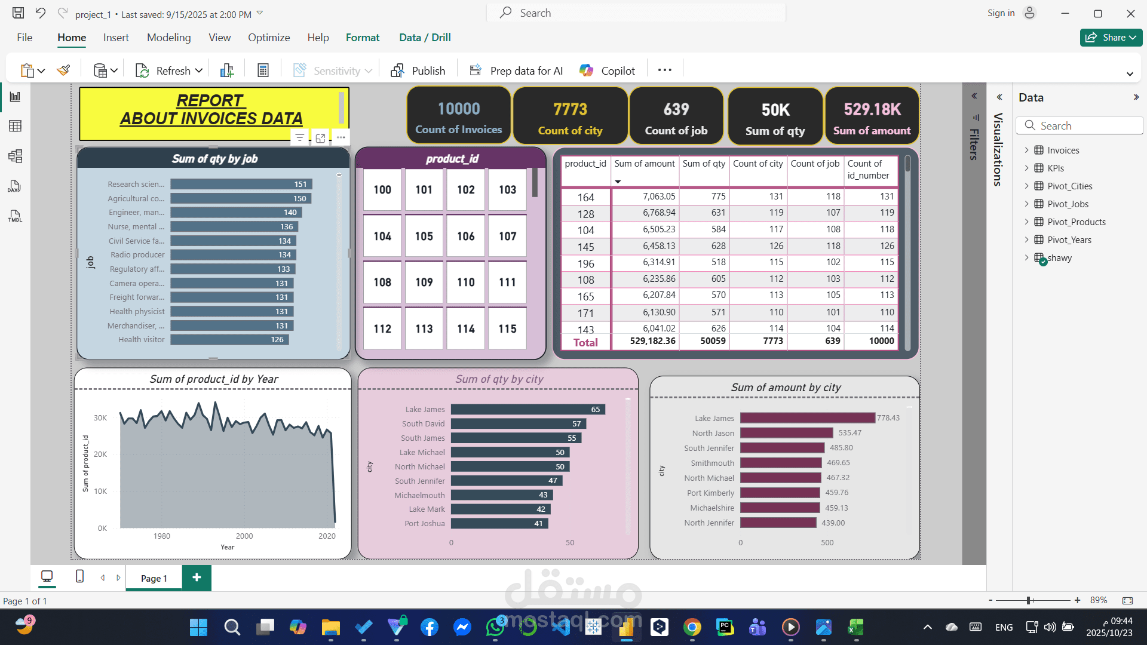Click the Publish button
The height and width of the screenshot is (645, 1147).
pos(418,70)
